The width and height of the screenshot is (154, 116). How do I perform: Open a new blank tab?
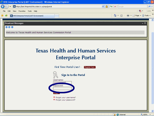pos(57,16)
